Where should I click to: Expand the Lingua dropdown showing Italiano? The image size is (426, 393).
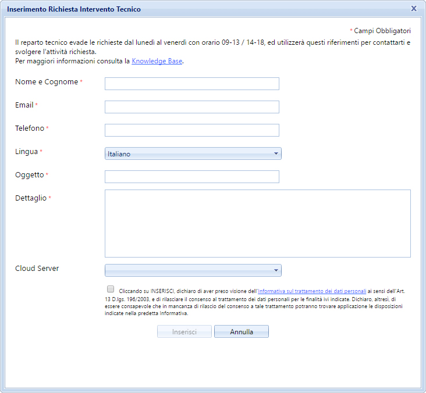click(193, 153)
